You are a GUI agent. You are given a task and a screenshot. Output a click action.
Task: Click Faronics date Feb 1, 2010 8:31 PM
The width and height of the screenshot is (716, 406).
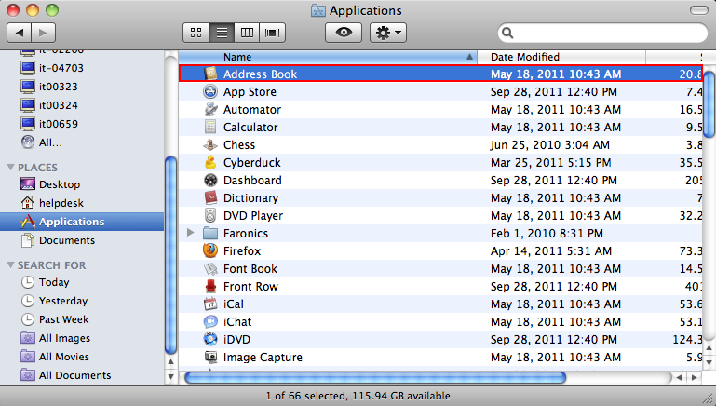coord(547,234)
